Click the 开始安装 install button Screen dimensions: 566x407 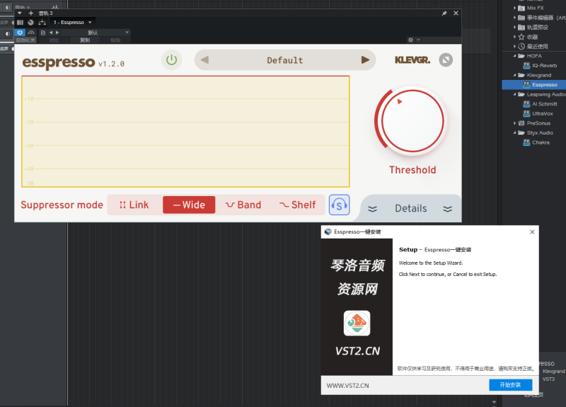(x=510, y=385)
